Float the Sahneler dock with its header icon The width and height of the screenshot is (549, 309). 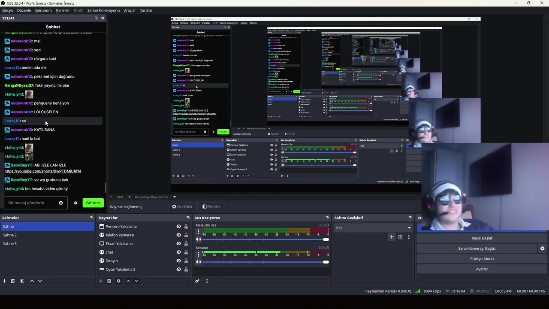(x=91, y=218)
